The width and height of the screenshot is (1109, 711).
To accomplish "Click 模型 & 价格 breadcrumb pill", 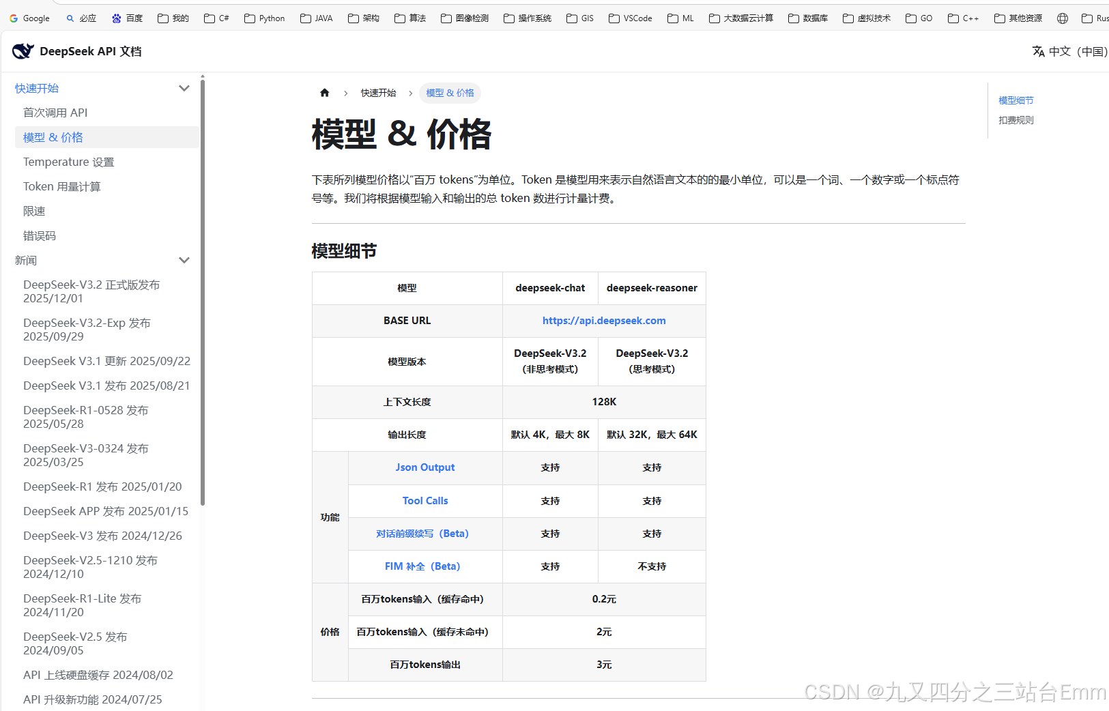I will [x=450, y=93].
